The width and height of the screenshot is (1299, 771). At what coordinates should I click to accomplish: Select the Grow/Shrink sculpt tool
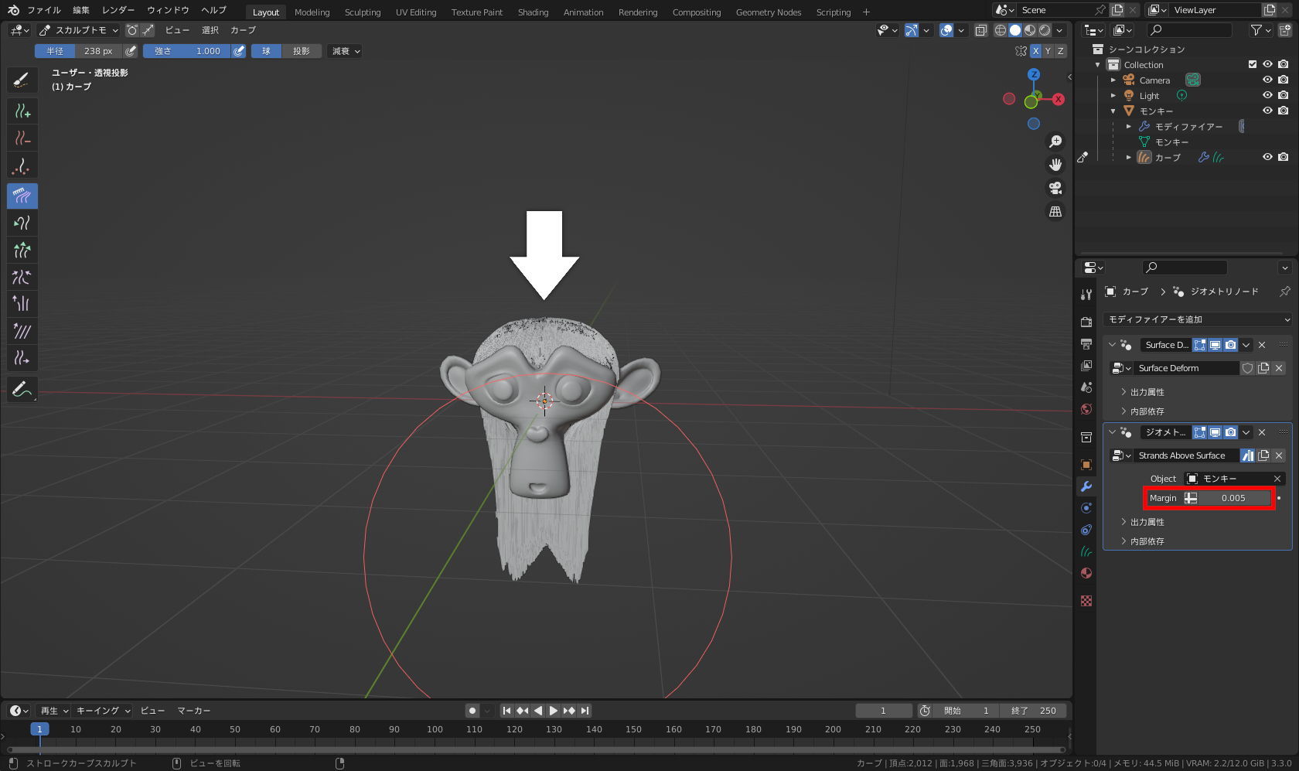point(22,250)
